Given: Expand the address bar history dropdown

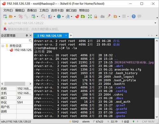Looking at the screenshot, I should tap(155, 23).
